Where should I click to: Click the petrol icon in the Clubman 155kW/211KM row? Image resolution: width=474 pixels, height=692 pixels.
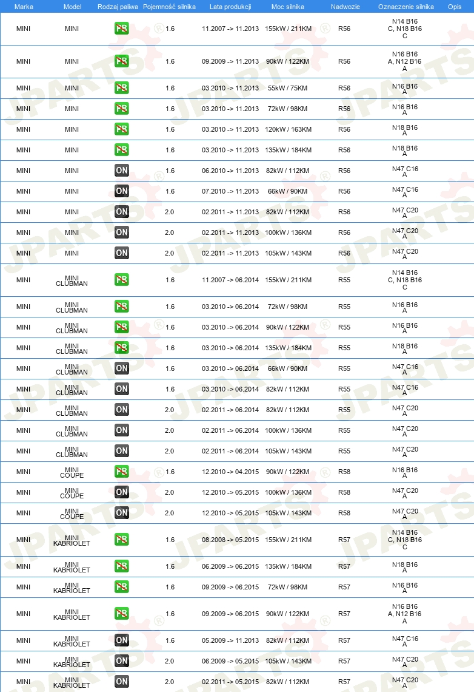[122, 280]
